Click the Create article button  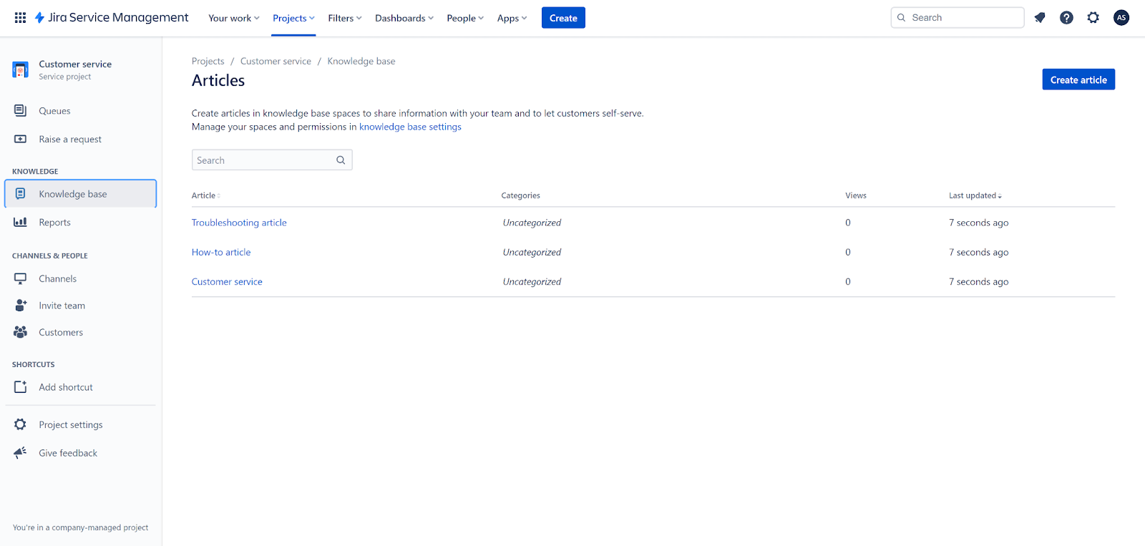(1078, 80)
